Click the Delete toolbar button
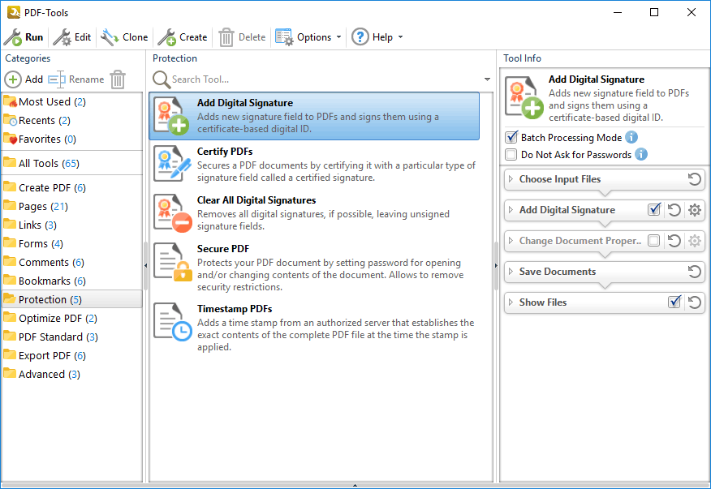711x489 pixels. [x=242, y=37]
